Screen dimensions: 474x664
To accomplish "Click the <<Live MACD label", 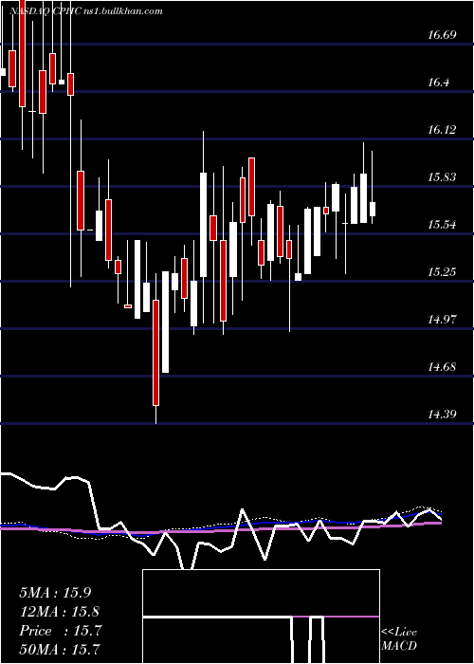I will [399, 638].
